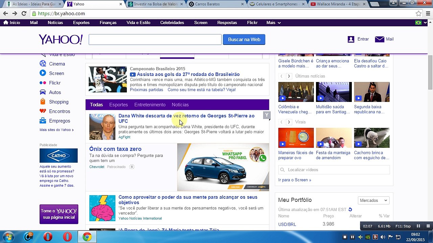Switch to the 'Investir na Bolsa' browser tab

tap(156, 4)
